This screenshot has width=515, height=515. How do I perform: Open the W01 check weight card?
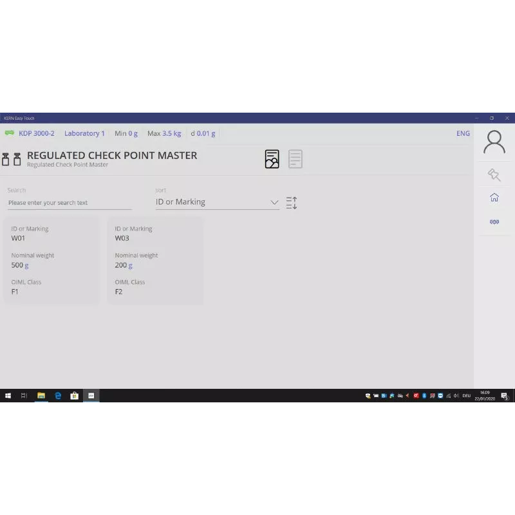tap(51, 260)
